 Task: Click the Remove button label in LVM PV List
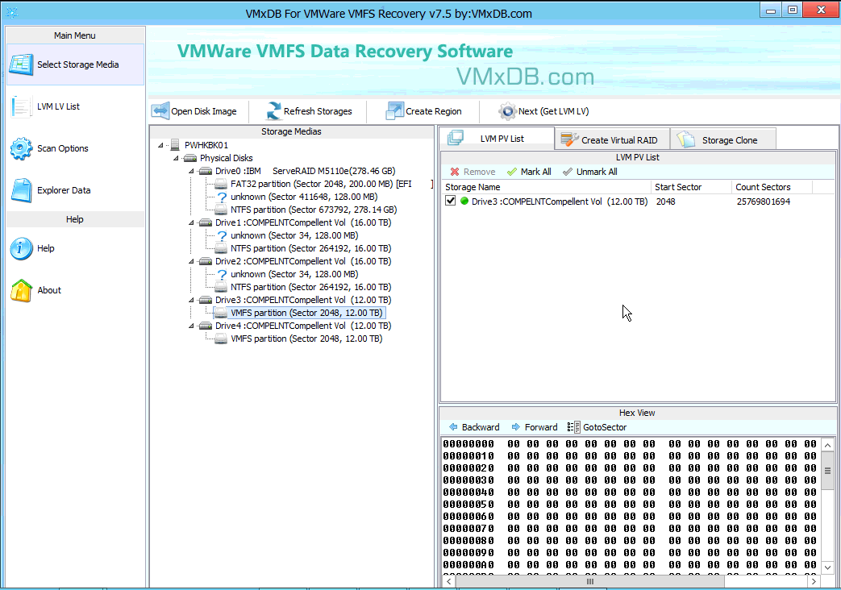(480, 172)
